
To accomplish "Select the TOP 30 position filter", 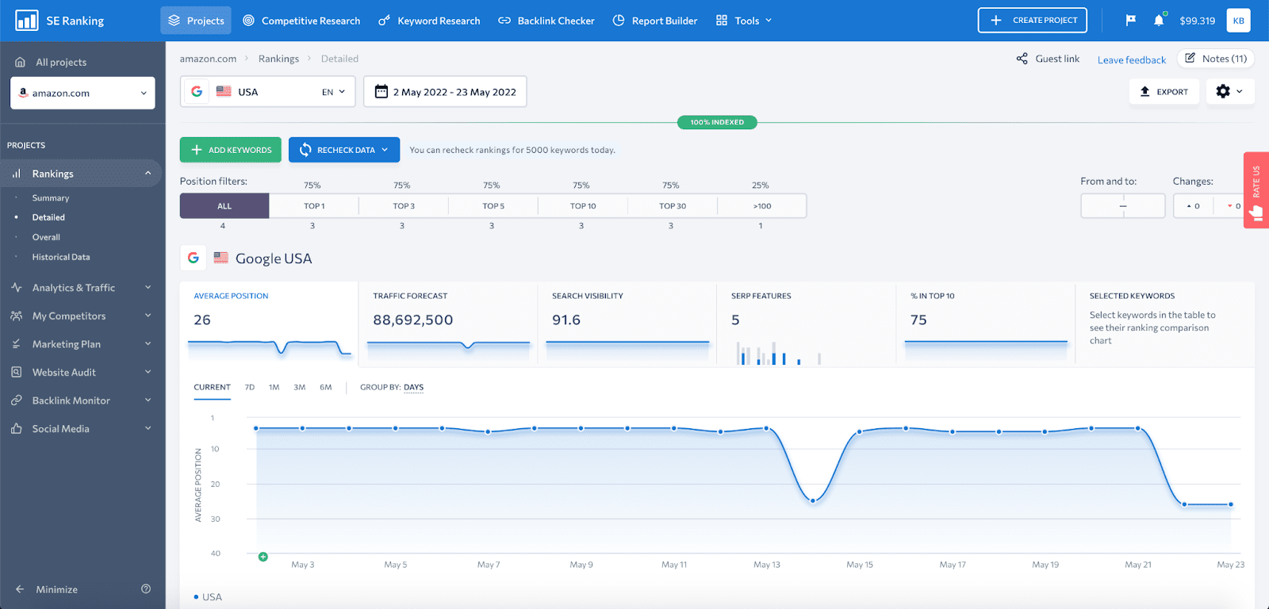I will pos(673,206).
